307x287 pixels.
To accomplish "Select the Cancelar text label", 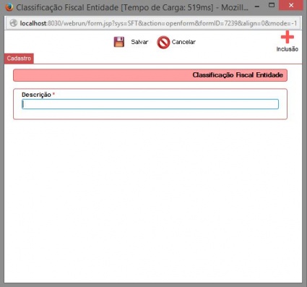I will tap(183, 42).
